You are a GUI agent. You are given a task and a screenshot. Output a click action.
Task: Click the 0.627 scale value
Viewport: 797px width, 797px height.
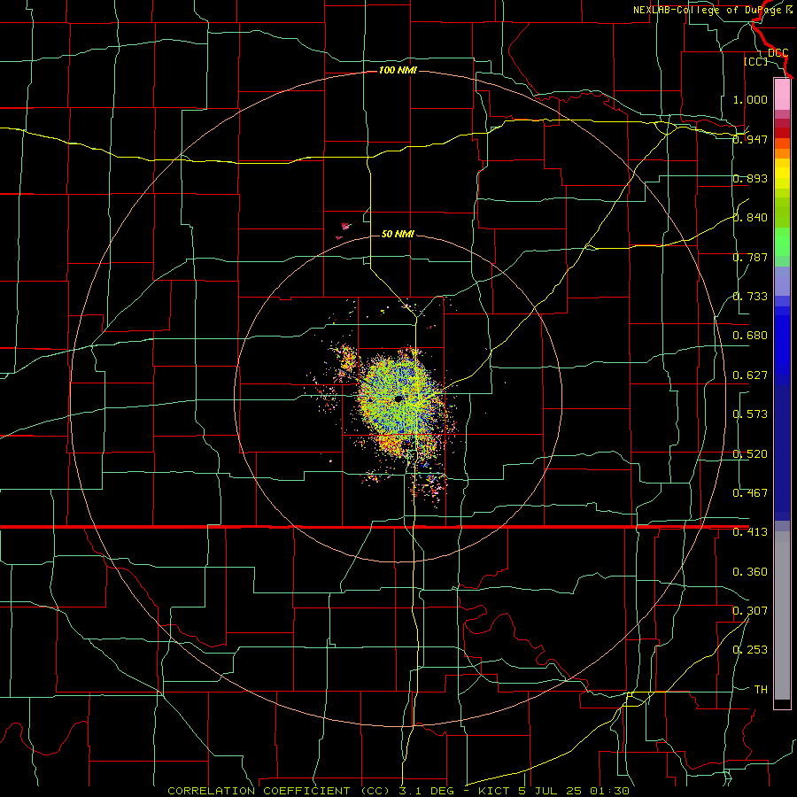[x=750, y=375]
